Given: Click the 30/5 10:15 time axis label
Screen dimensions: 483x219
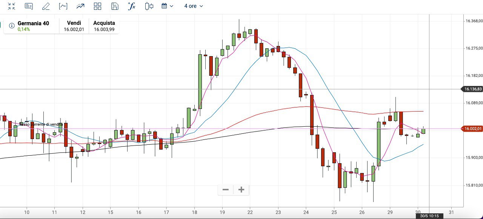Looking at the screenshot, I should coord(429,216).
